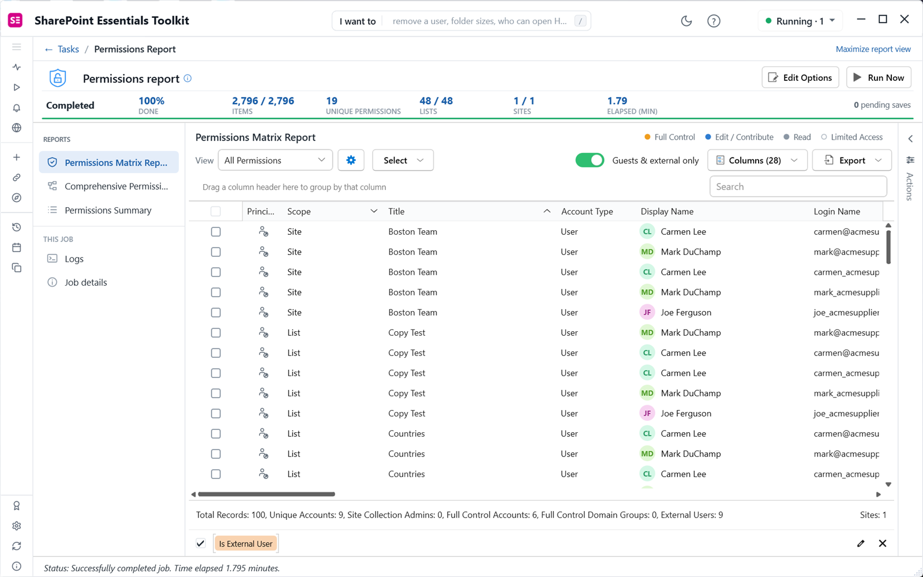Click the refresh sync icon in sidebar
The height and width of the screenshot is (577, 923).
[x=17, y=546]
